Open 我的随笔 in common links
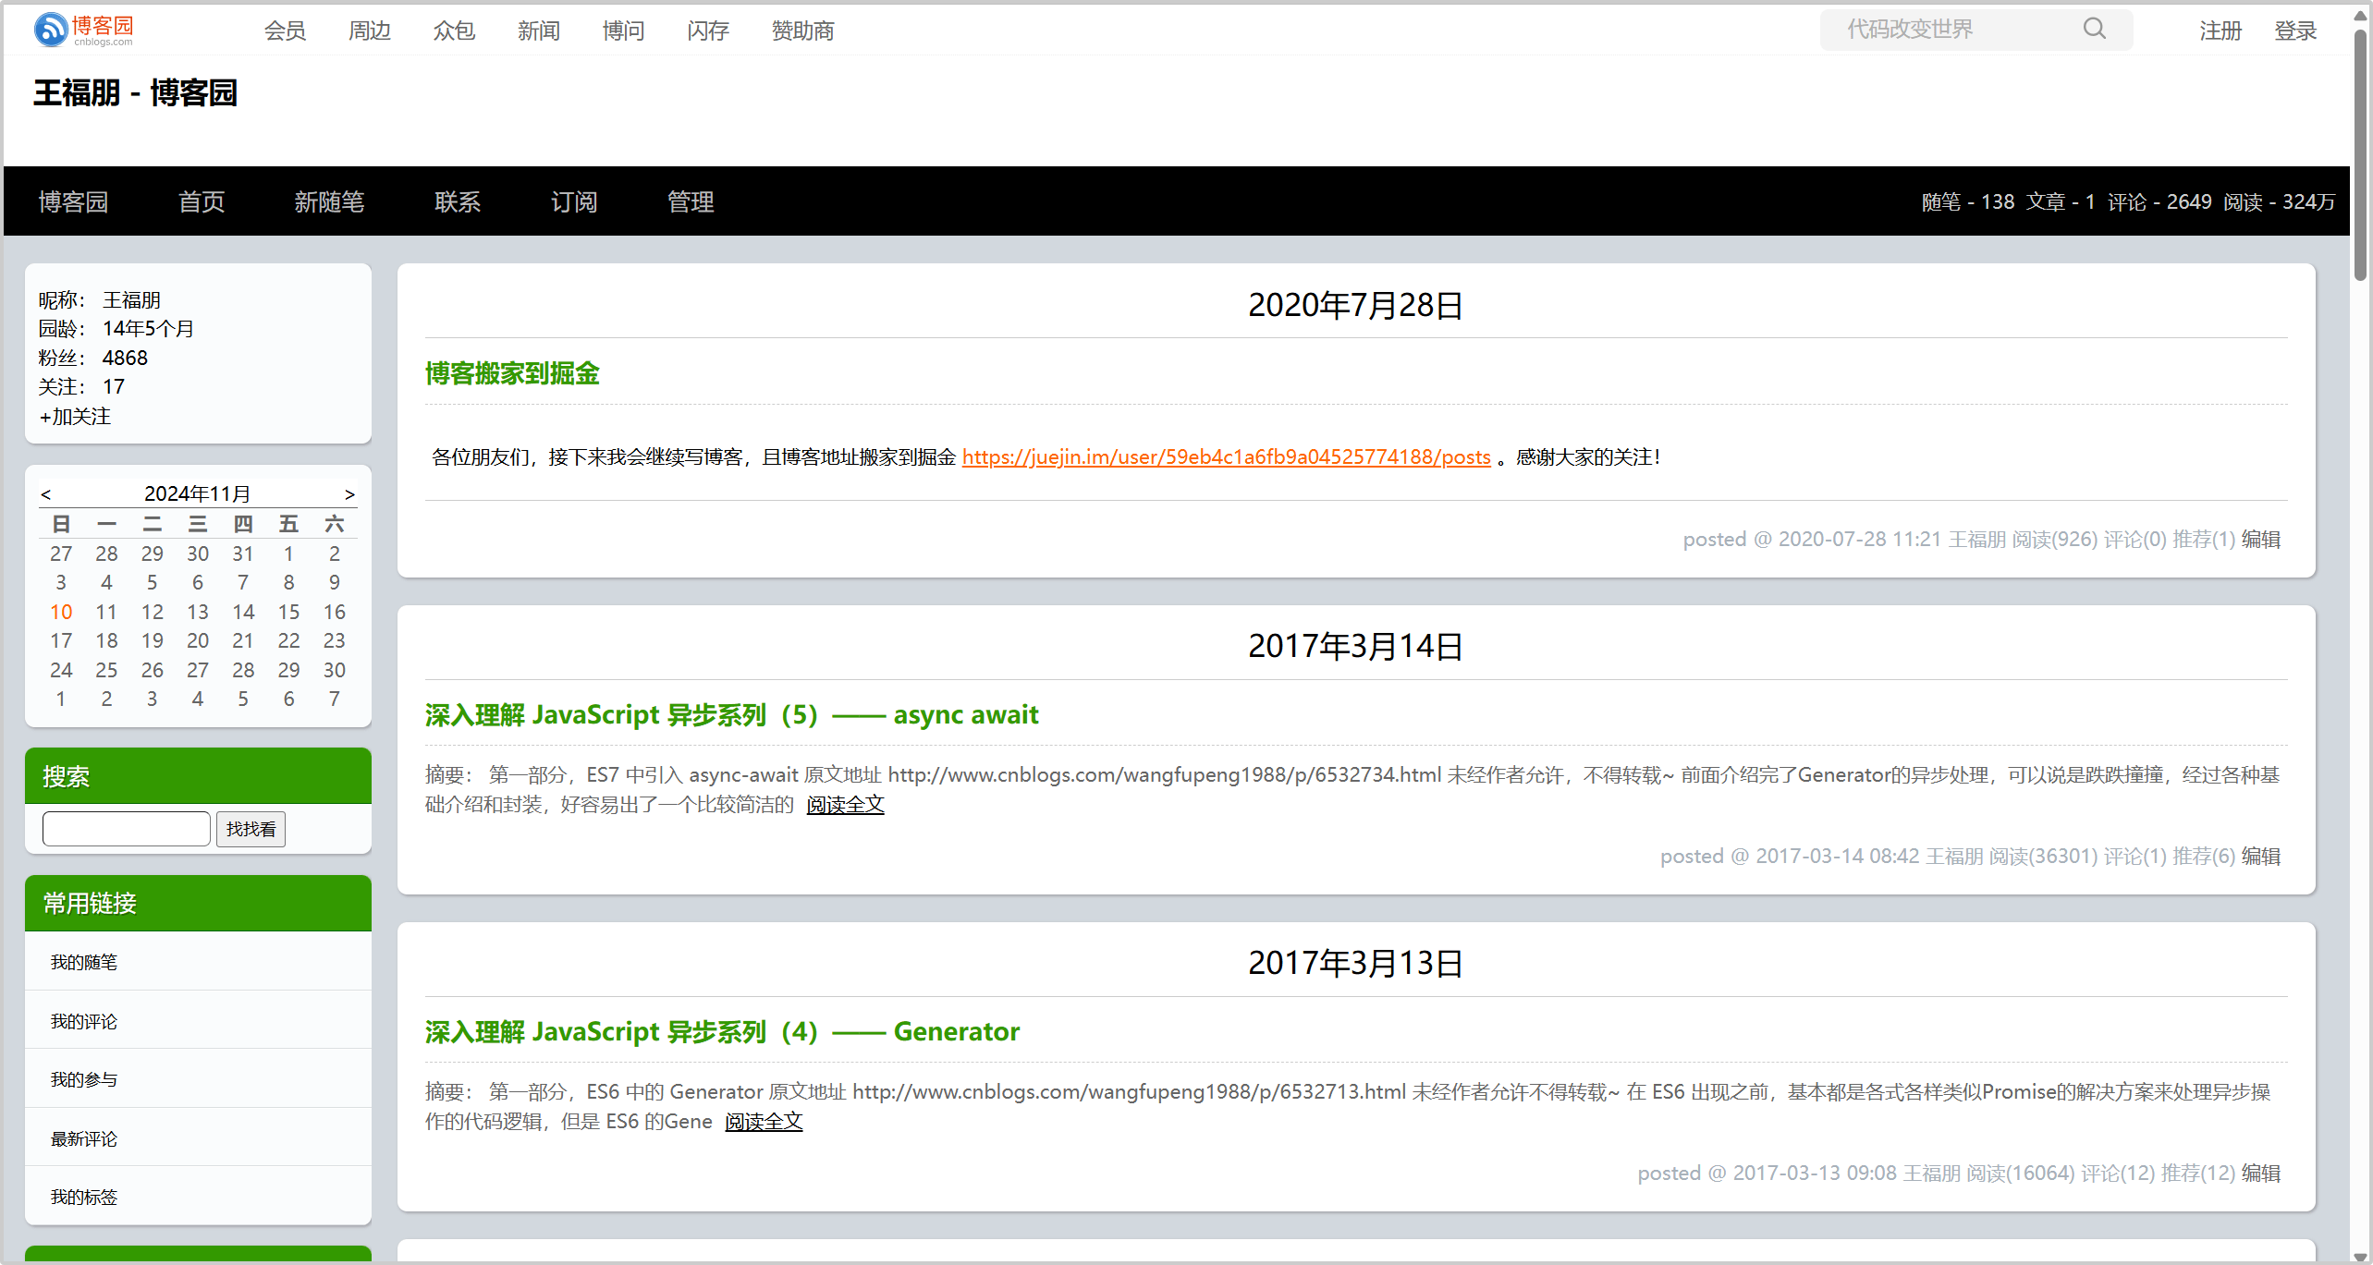2373x1265 pixels. click(x=83, y=963)
